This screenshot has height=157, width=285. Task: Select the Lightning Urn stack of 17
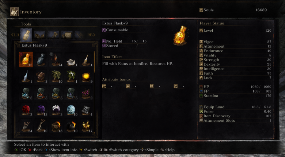86,126
